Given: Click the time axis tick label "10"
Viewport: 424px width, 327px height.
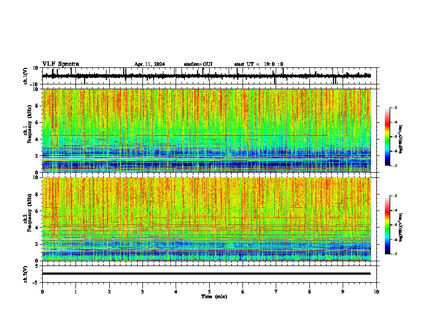Looking at the screenshot, I should click(376, 292).
